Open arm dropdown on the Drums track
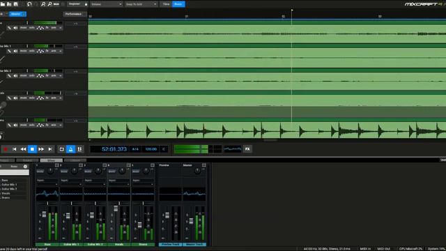This screenshot has height=251, width=446. pos(61,125)
